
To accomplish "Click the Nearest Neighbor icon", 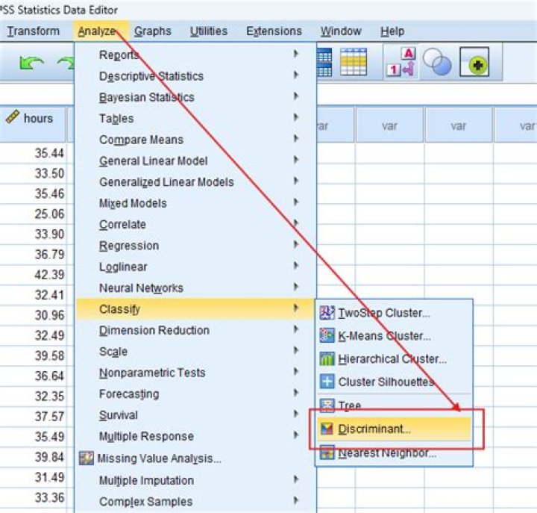I will tap(327, 453).
